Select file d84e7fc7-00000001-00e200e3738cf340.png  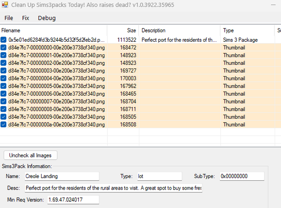pos(56,55)
